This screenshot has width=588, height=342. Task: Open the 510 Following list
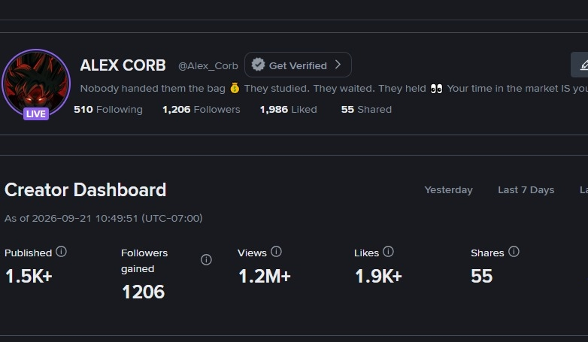click(108, 110)
